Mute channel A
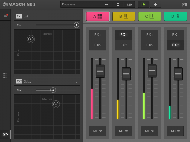Viewport: 190px width, 142px height. pyautogui.click(x=98, y=131)
